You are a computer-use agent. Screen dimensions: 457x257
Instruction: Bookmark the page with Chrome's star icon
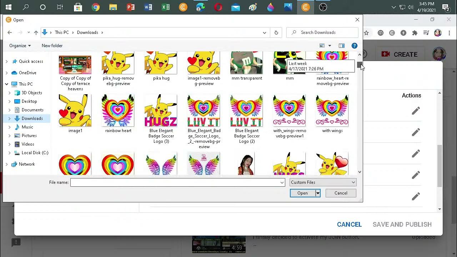tap(366, 33)
